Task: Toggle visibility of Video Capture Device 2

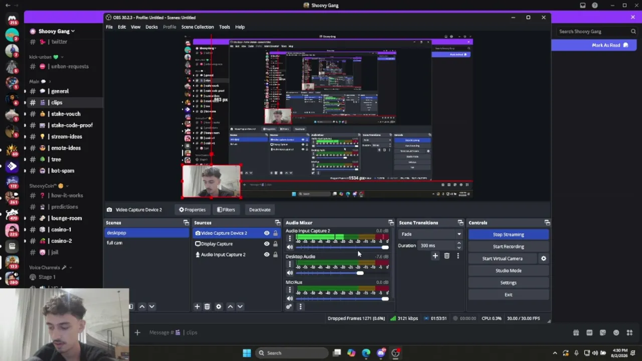Action: click(x=267, y=233)
